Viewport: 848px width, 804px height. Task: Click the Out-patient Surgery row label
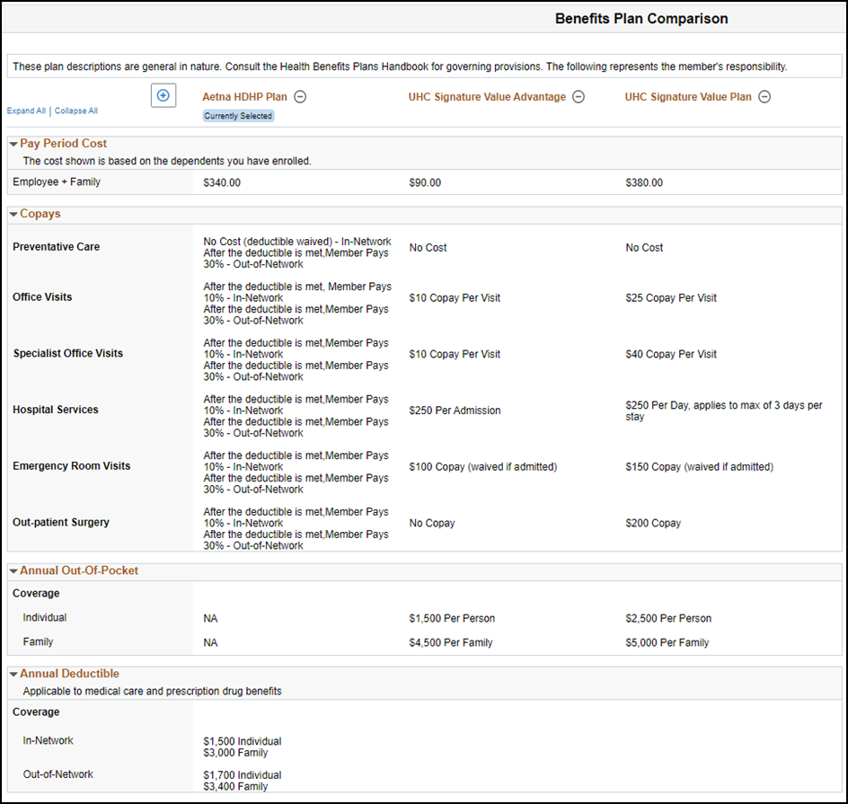61,522
